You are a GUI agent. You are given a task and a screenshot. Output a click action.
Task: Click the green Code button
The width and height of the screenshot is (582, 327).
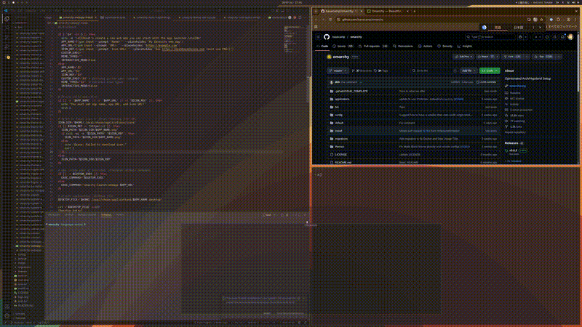pyautogui.click(x=490, y=70)
